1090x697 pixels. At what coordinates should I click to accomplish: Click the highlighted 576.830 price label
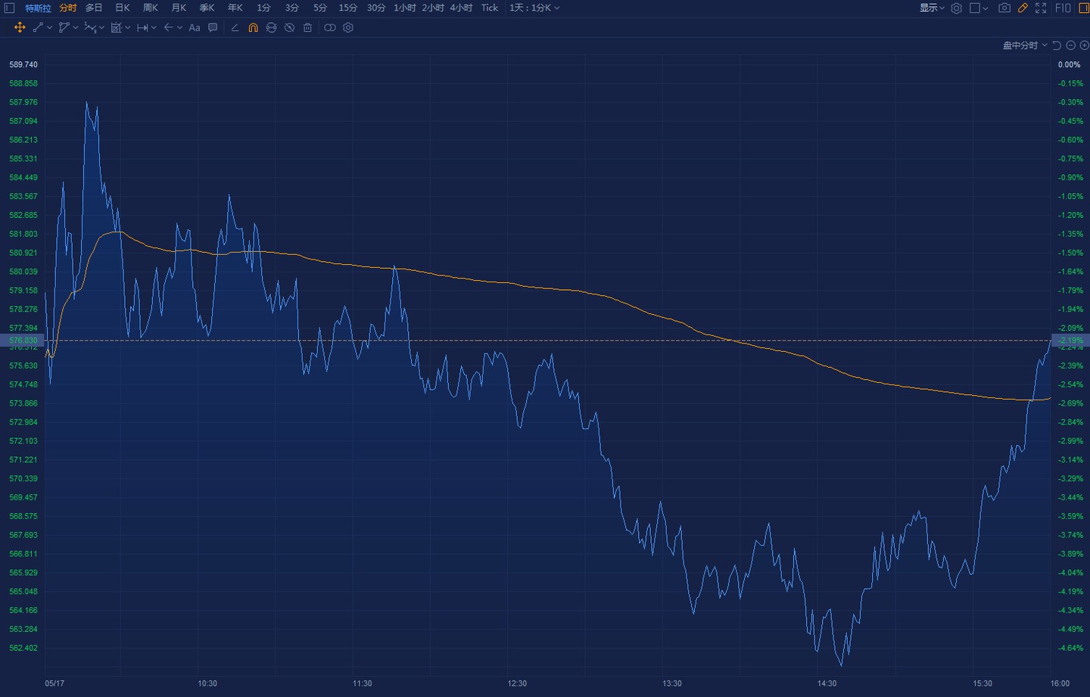pyautogui.click(x=23, y=341)
